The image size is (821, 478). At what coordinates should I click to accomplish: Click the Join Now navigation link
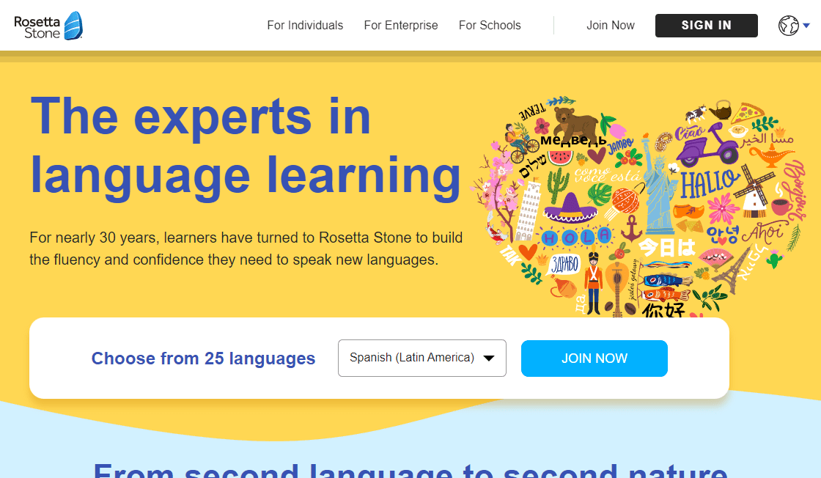[x=611, y=25]
